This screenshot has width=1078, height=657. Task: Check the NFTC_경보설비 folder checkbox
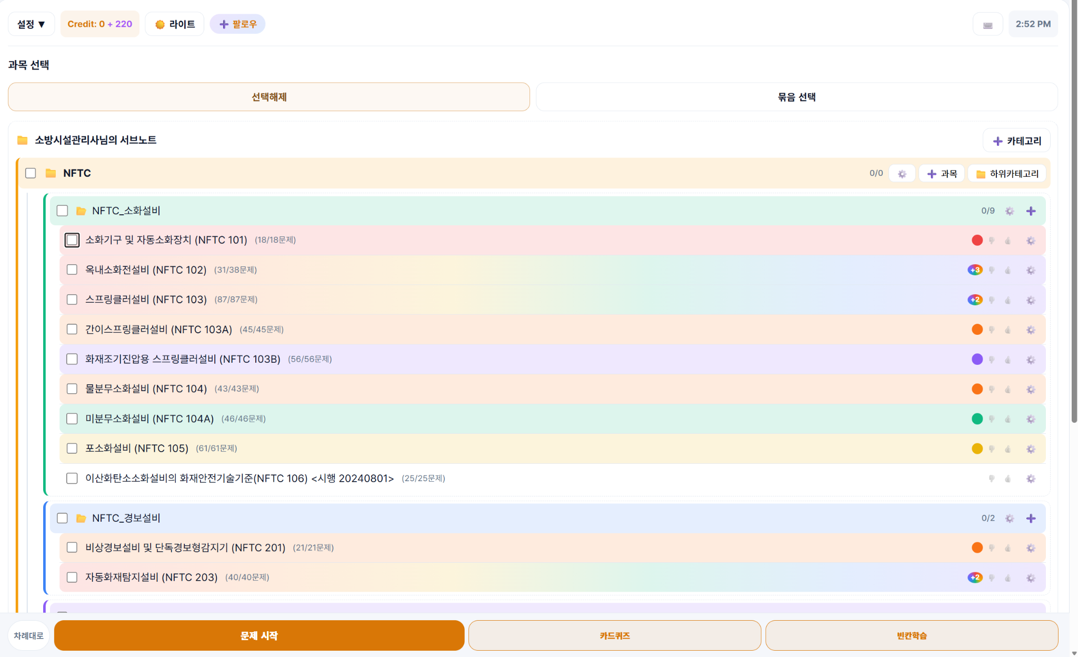point(62,518)
